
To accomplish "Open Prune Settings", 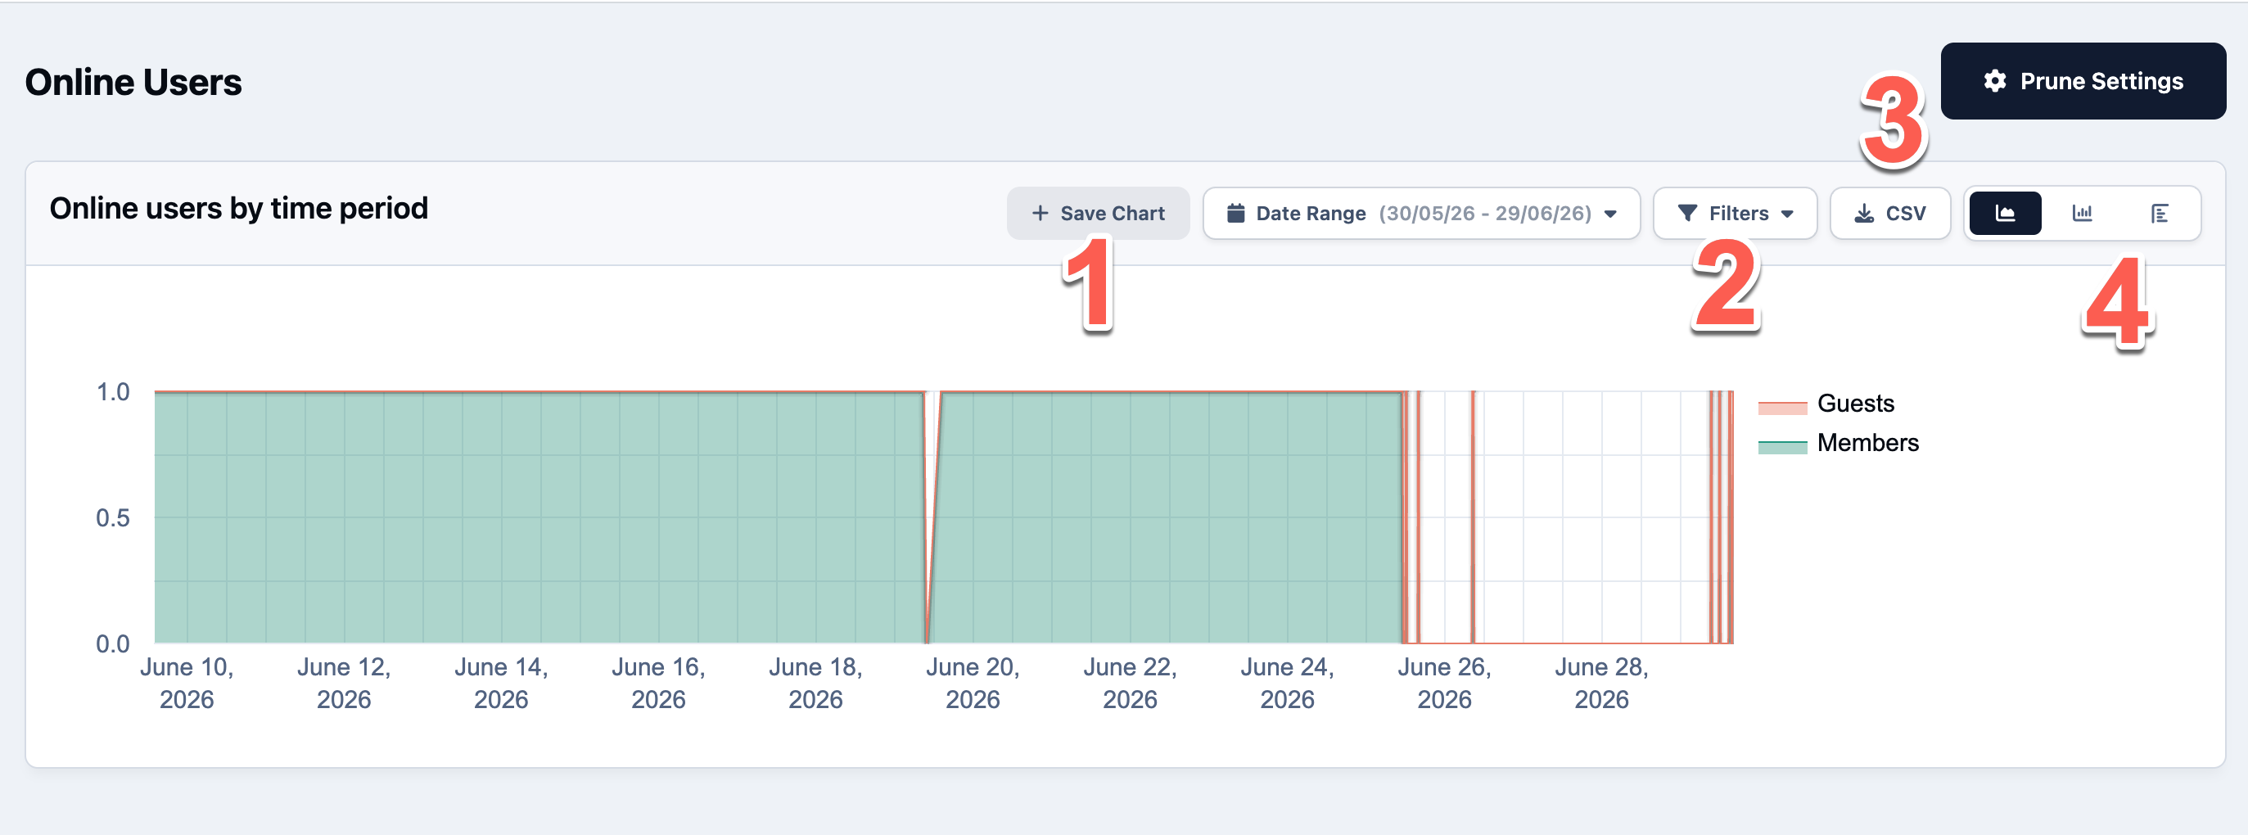I will coord(2082,81).
